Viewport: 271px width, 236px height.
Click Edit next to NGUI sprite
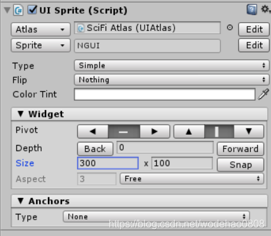tap(254, 45)
